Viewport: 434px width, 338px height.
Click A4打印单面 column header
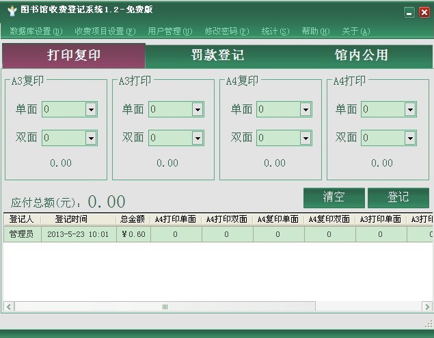pos(176,219)
